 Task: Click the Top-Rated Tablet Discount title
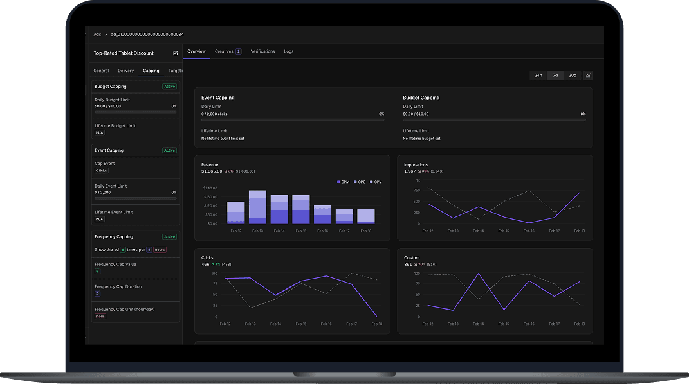point(124,53)
